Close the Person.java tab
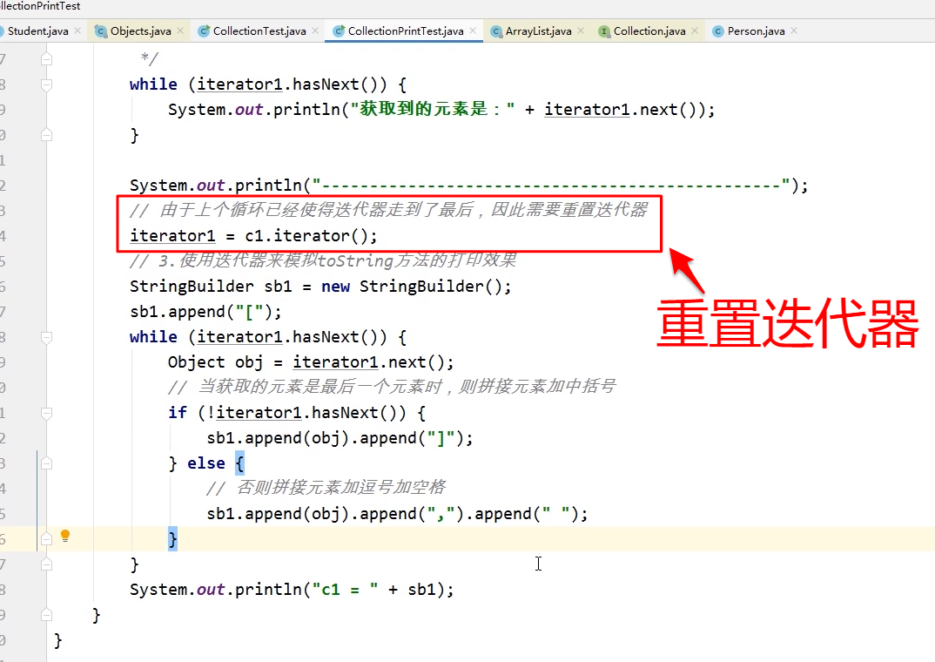The width and height of the screenshot is (935, 662). (x=794, y=30)
